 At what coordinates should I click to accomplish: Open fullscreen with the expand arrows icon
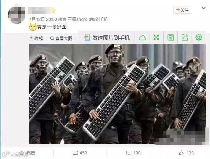click(x=156, y=38)
